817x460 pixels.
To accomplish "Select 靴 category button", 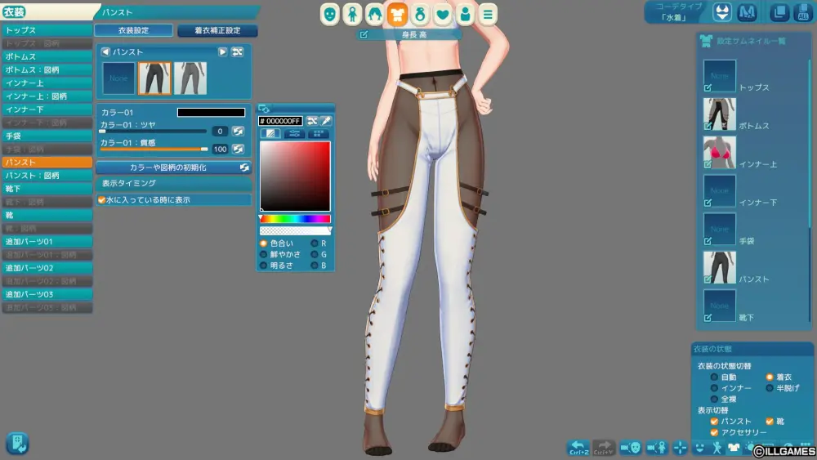I will (x=47, y=215).
